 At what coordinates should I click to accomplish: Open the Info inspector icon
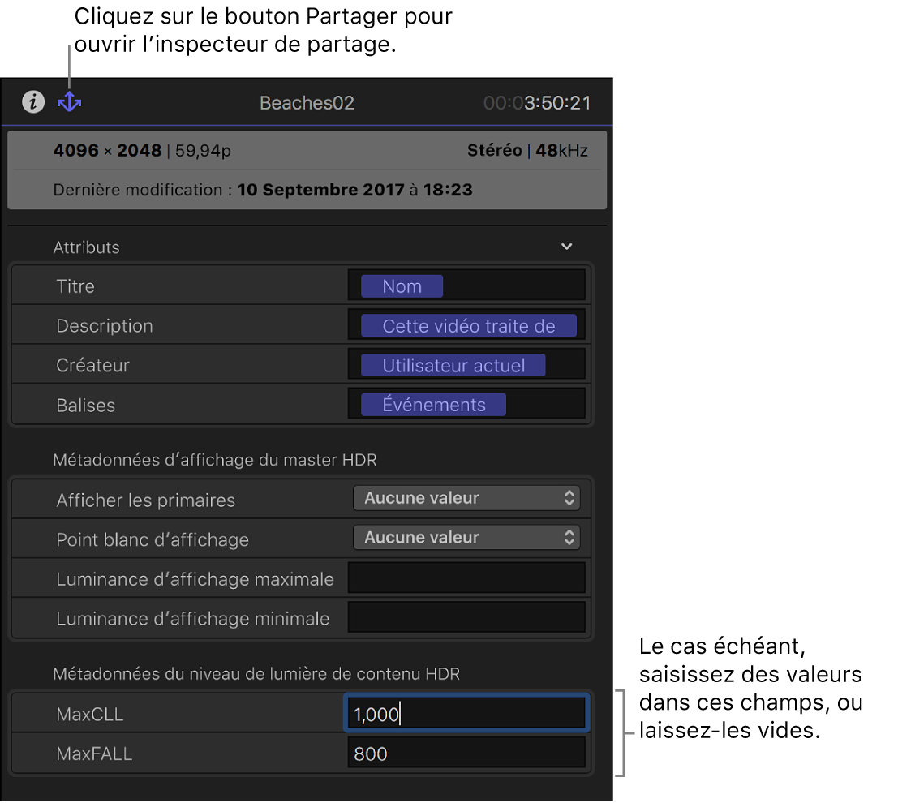[x=33, y=102]
